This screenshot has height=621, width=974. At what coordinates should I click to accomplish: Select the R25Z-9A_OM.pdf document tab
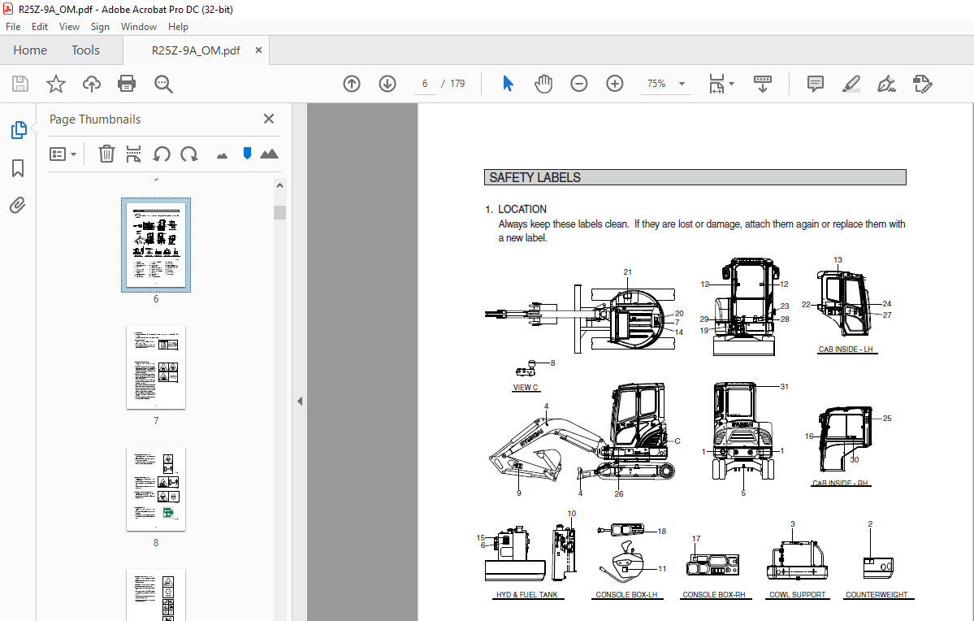[196, 50]
